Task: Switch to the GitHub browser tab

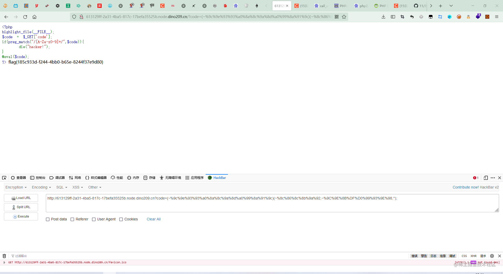Action: coord(420,6)
